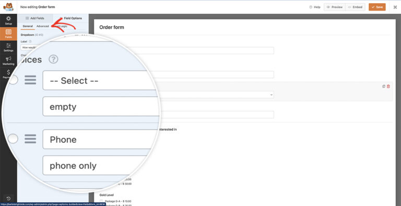Click the Preview button
Image resolution: width=401 pixels, height=206 pixels.
point(335,7)
